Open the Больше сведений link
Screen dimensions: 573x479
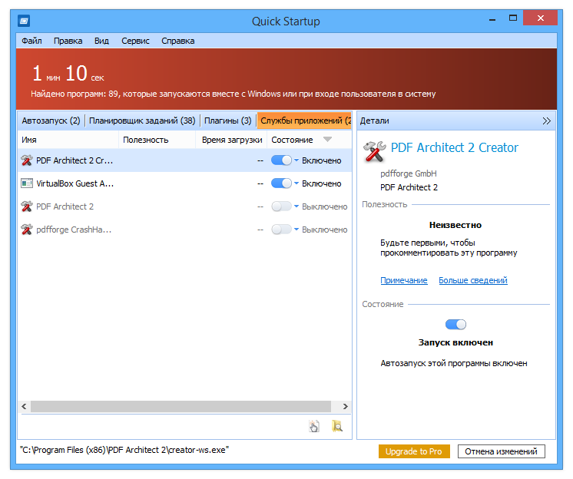coord(473,280)
